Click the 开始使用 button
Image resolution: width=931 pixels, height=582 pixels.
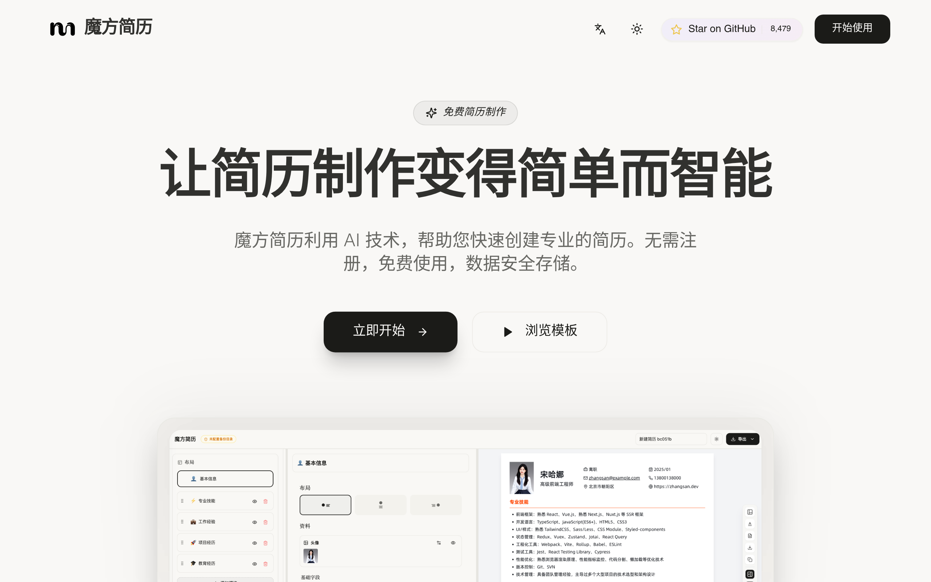(x=852, y=29)
